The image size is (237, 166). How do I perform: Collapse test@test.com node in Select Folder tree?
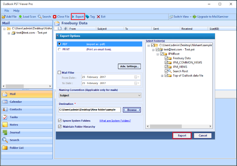point(153,50)
